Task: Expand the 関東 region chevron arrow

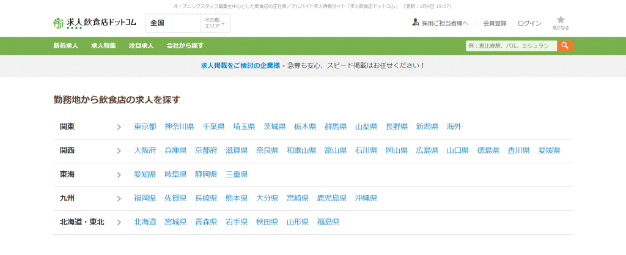Action: [x=119, y=127]
